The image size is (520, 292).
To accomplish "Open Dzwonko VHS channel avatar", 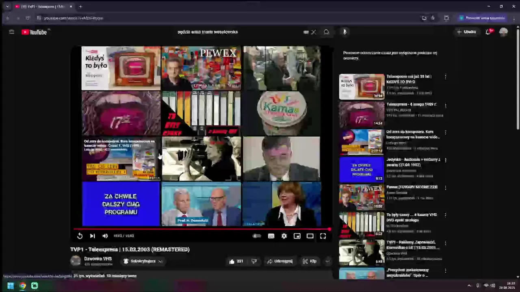I will click(x=76, y=261).
